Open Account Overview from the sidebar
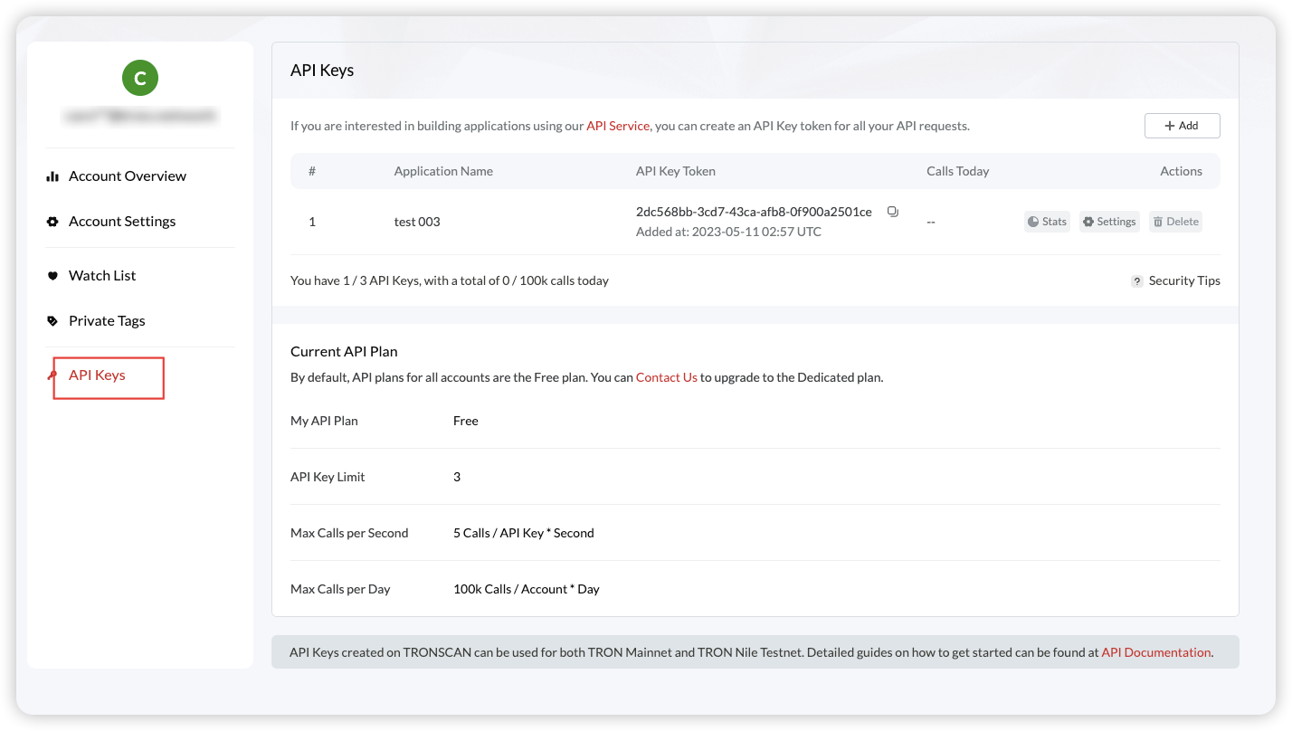The width and height of the screenshot is (1292, 731). point(128,176)
